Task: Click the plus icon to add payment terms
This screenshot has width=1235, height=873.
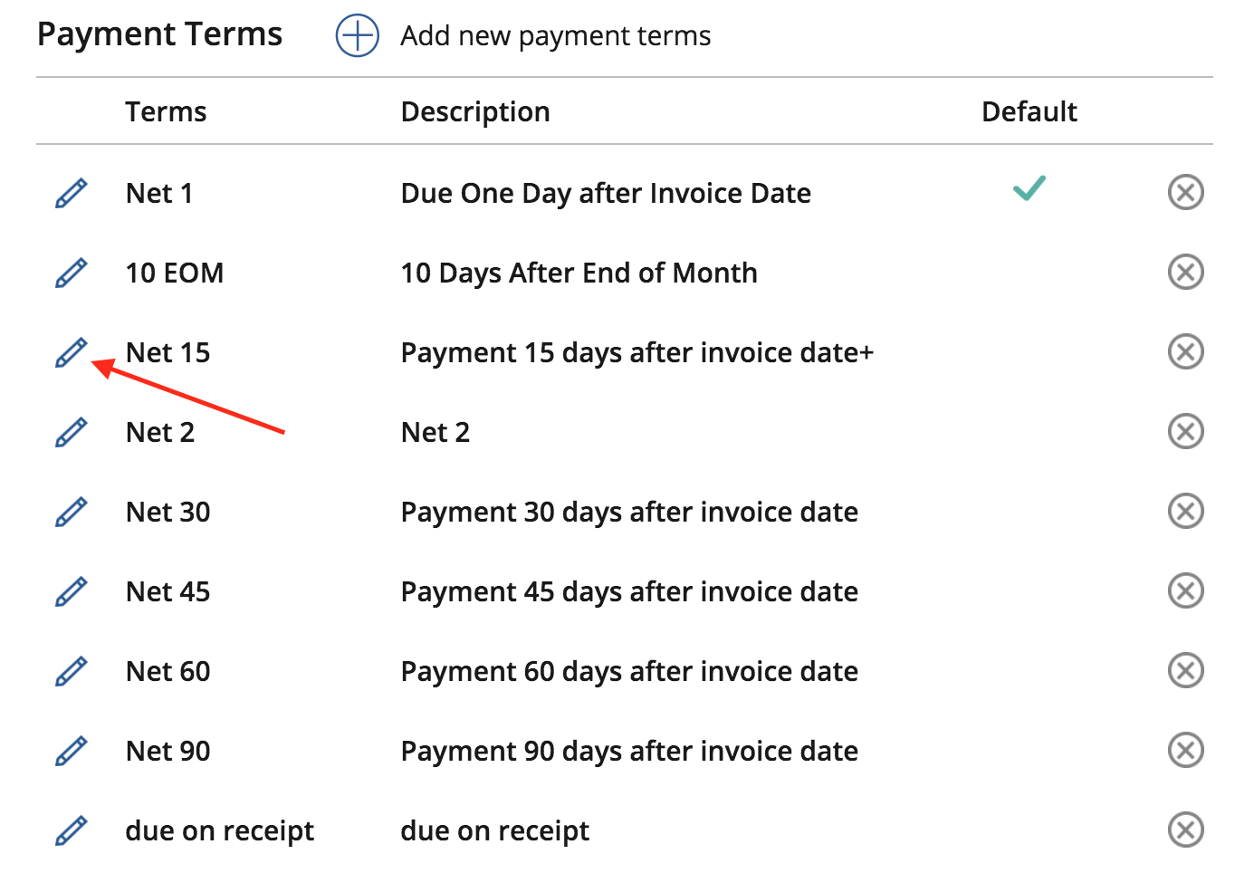Action: 357,36
